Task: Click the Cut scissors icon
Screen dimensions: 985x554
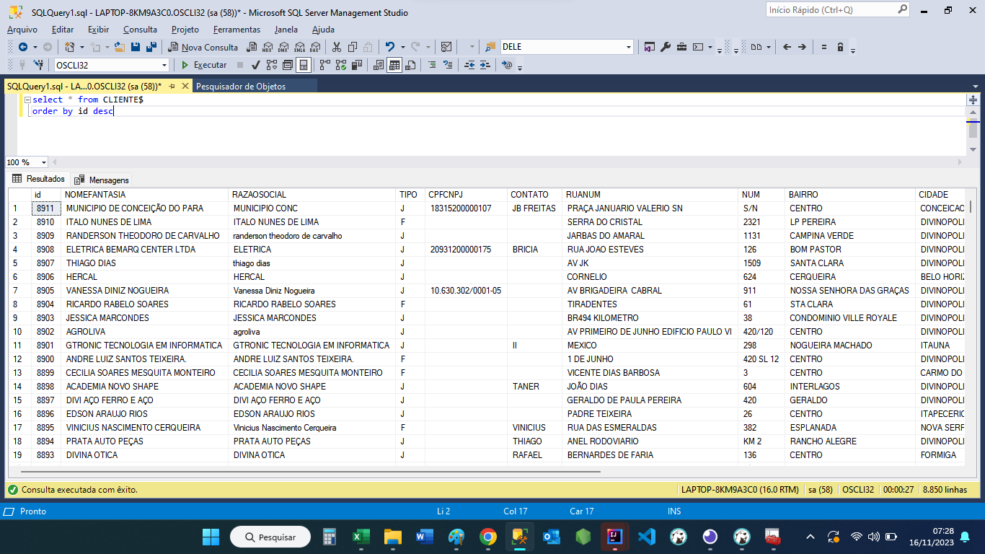Action: click(337, 47)
